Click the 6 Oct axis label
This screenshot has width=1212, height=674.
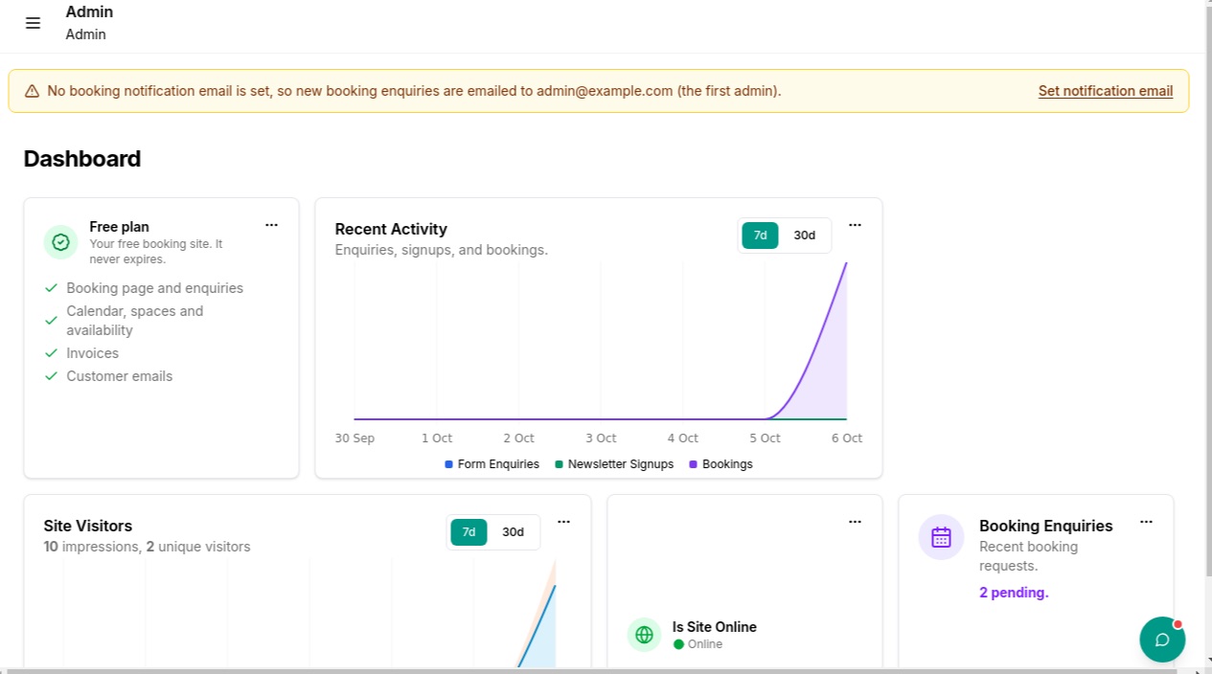[846, 438]
